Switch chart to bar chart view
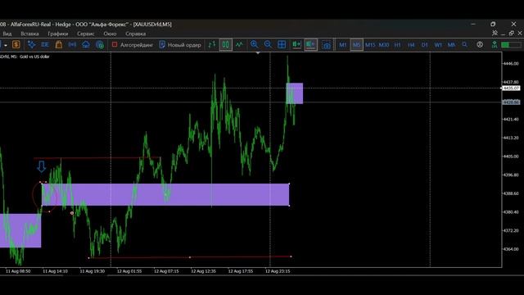 212,44
